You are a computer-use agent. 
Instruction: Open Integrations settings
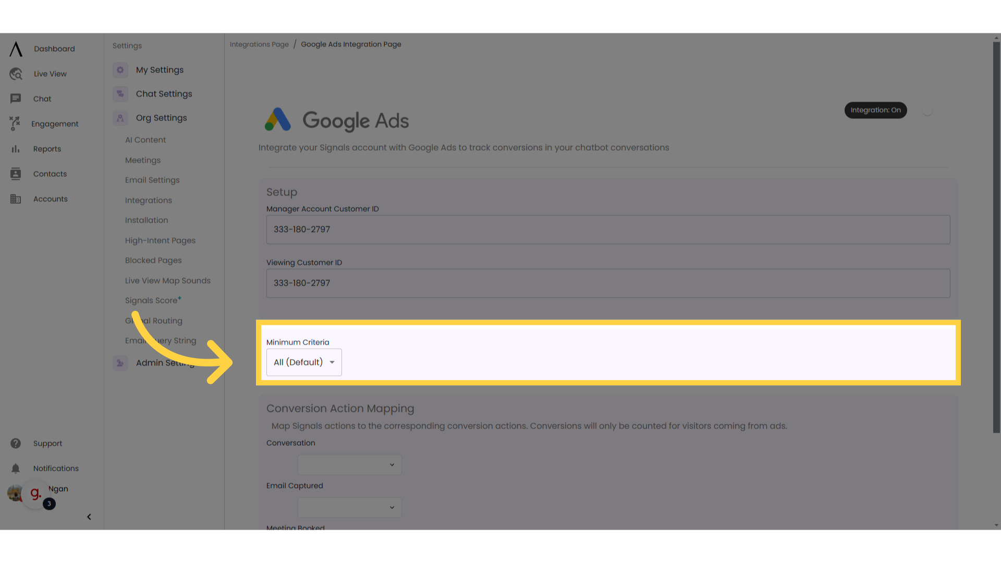(149, 200)
